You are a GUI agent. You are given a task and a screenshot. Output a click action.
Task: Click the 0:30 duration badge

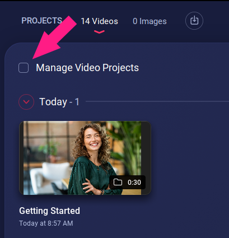[134, 182]
